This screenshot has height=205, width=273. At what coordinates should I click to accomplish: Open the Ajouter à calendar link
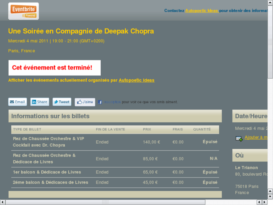click(256, 137)
